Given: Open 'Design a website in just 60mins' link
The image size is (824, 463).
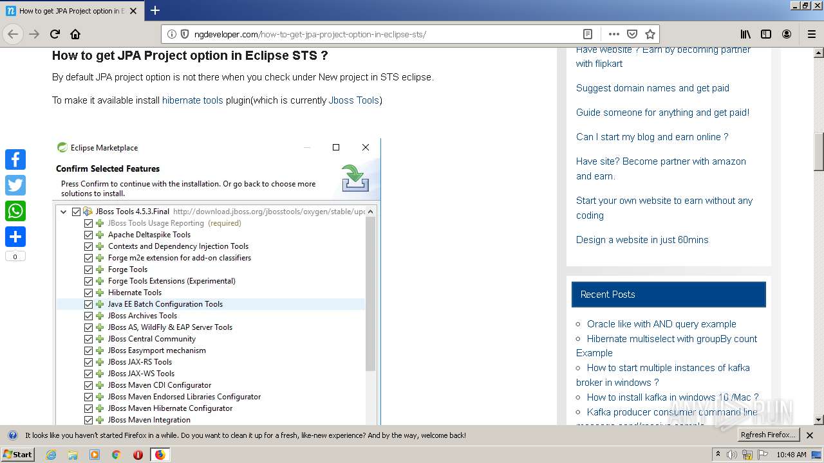Looking at the screenshot, I should coord(642,240).
